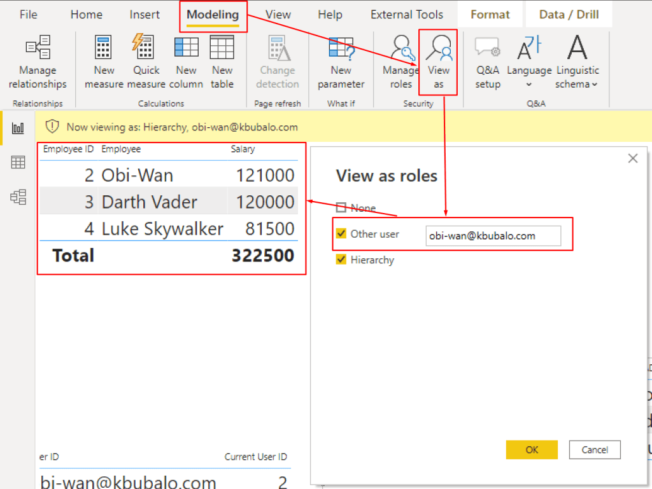Uncheck the Other user checkbox
This screenshot has width=652, height=489.
click(341, 234)
